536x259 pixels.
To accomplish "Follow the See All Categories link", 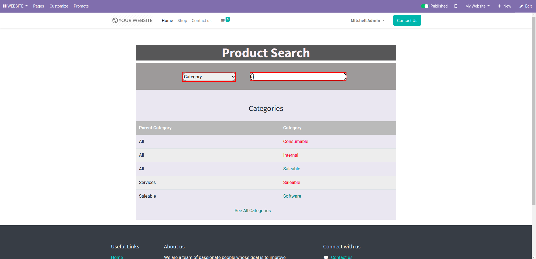I will tap(252, 210).
